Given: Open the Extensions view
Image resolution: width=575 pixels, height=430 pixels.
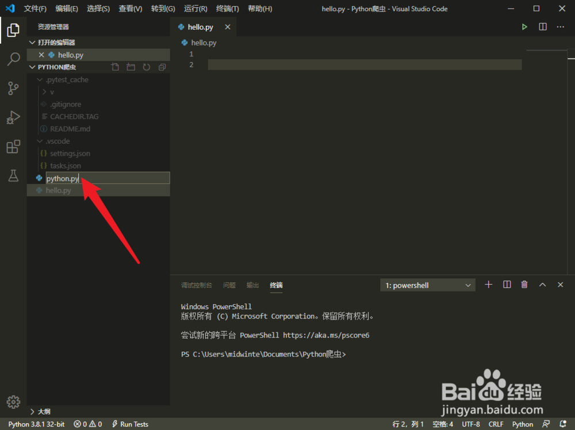Looking at the screenshot, I should point(13,147).
